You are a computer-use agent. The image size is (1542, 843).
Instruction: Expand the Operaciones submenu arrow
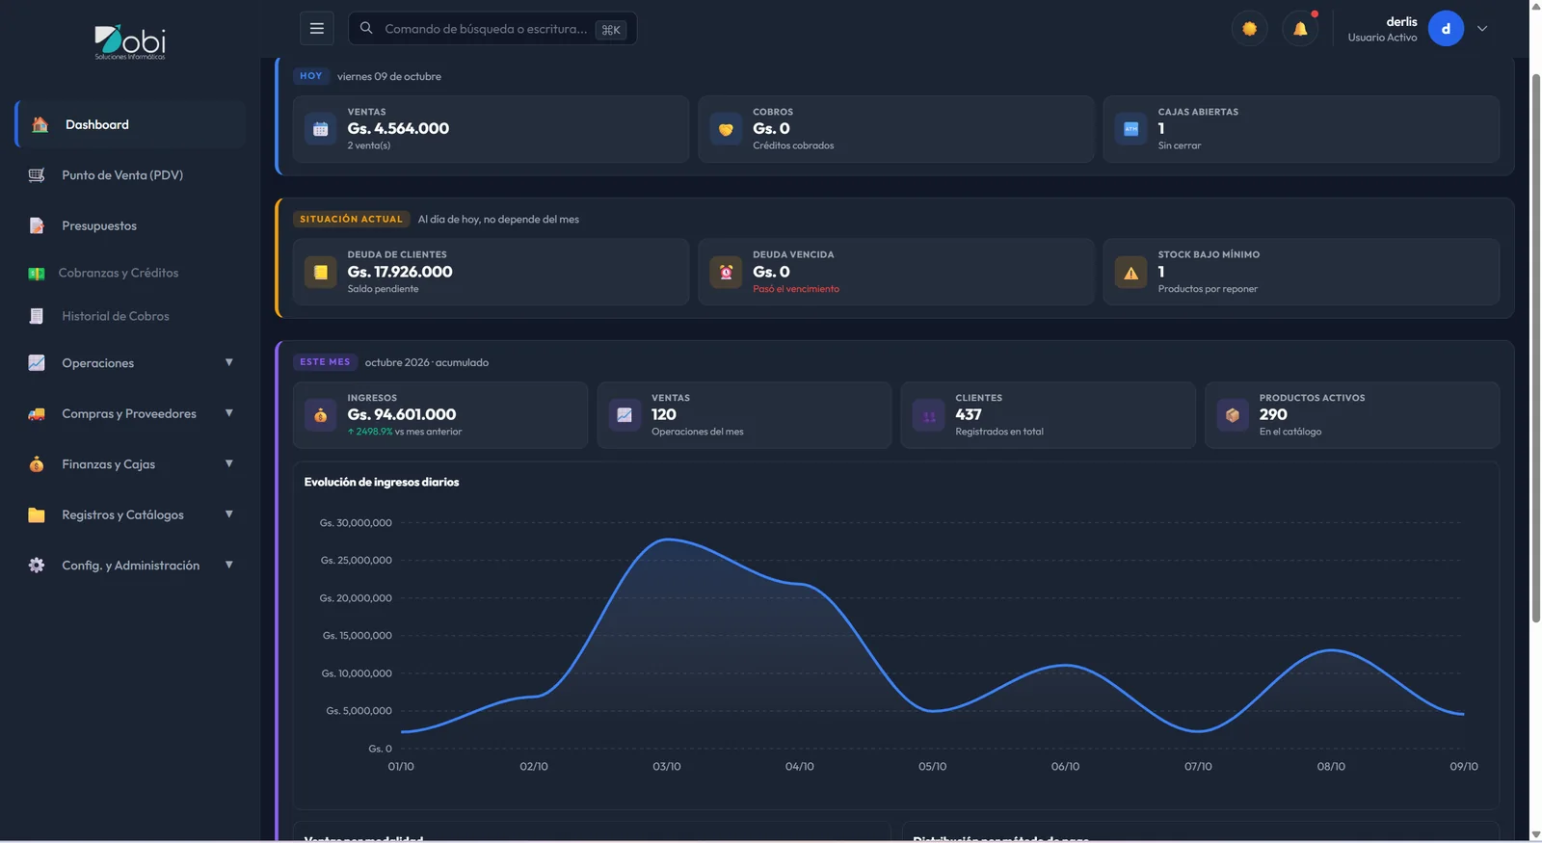228,363
